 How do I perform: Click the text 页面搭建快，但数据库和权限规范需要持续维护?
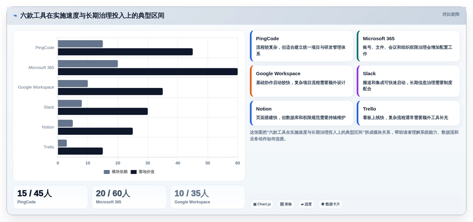pos(301,118)
